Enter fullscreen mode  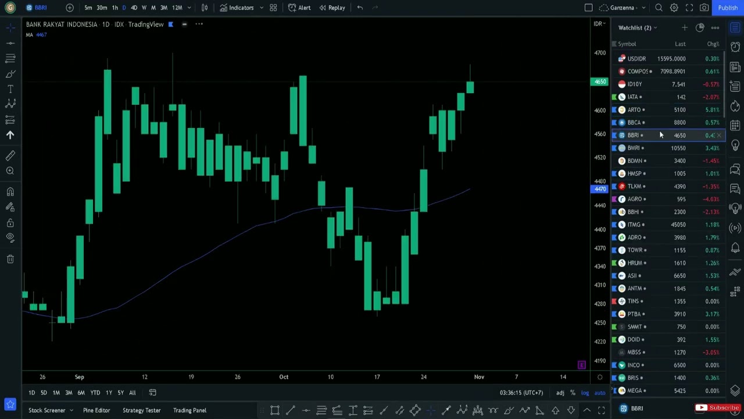(689, 8)
